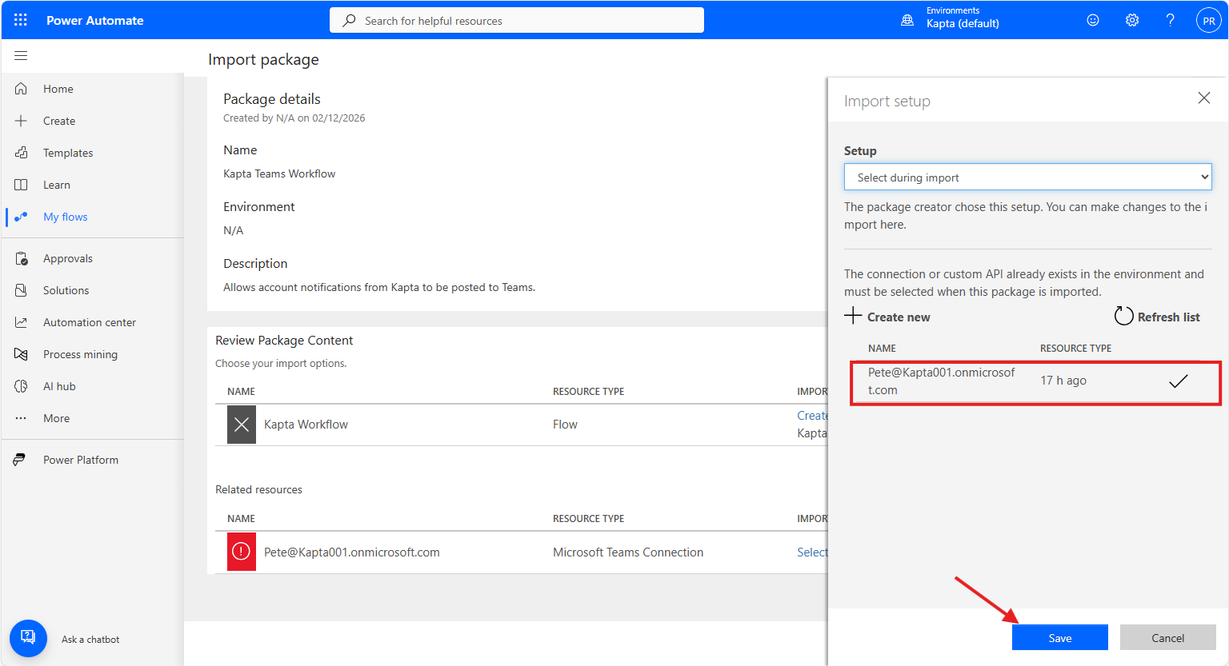Open Solutions from the sidebar
1229x666 pixels.
click(x=66, y=290)
